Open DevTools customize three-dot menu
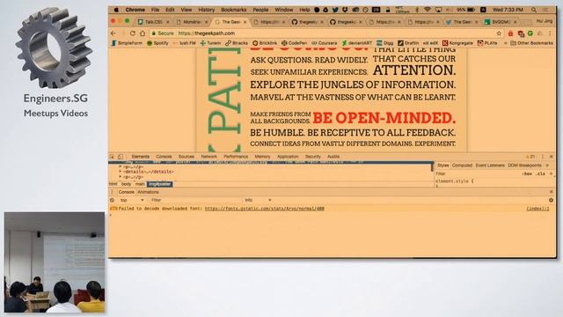This screenshot has height=317, width=563. [543, 157]
